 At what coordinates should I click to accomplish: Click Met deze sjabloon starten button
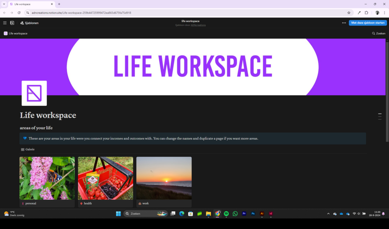click(x=368, y=23)
